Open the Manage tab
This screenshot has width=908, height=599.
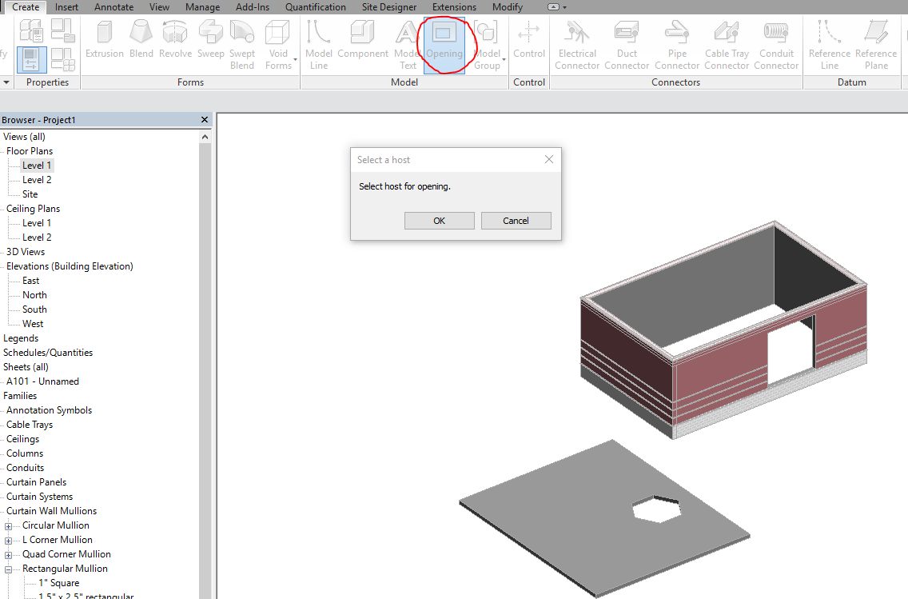tap(202, 6)
